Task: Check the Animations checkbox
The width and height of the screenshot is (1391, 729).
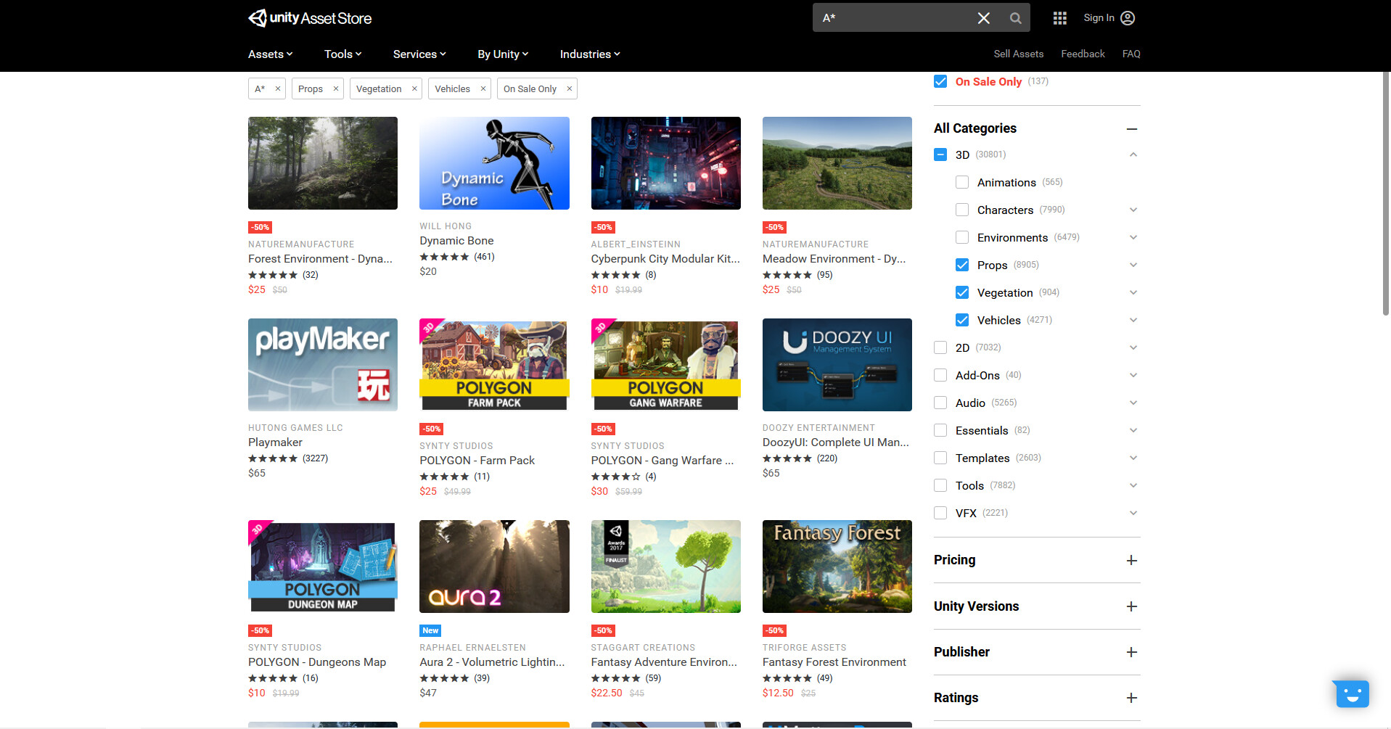Action: click(x=962, y=182)
